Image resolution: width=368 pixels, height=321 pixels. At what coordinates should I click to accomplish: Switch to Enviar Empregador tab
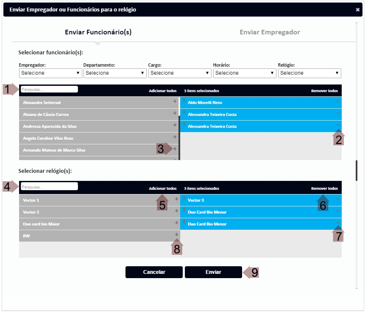click(270, 32)
